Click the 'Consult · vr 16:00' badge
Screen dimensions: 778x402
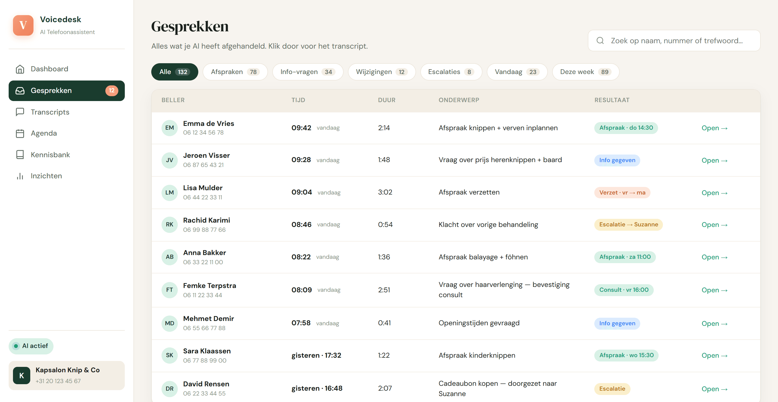point(624,290)
